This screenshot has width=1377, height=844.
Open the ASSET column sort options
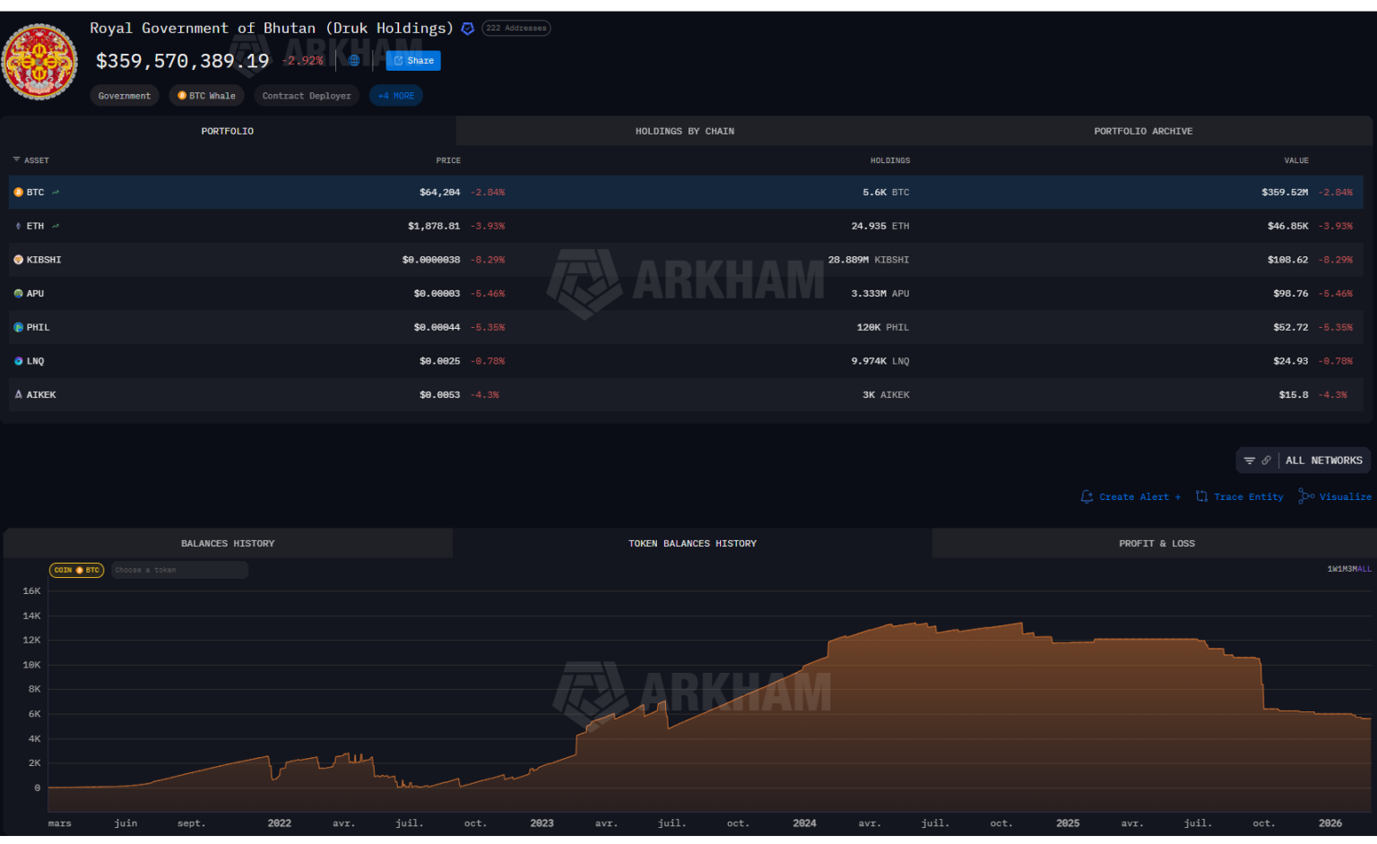(16, 160)
